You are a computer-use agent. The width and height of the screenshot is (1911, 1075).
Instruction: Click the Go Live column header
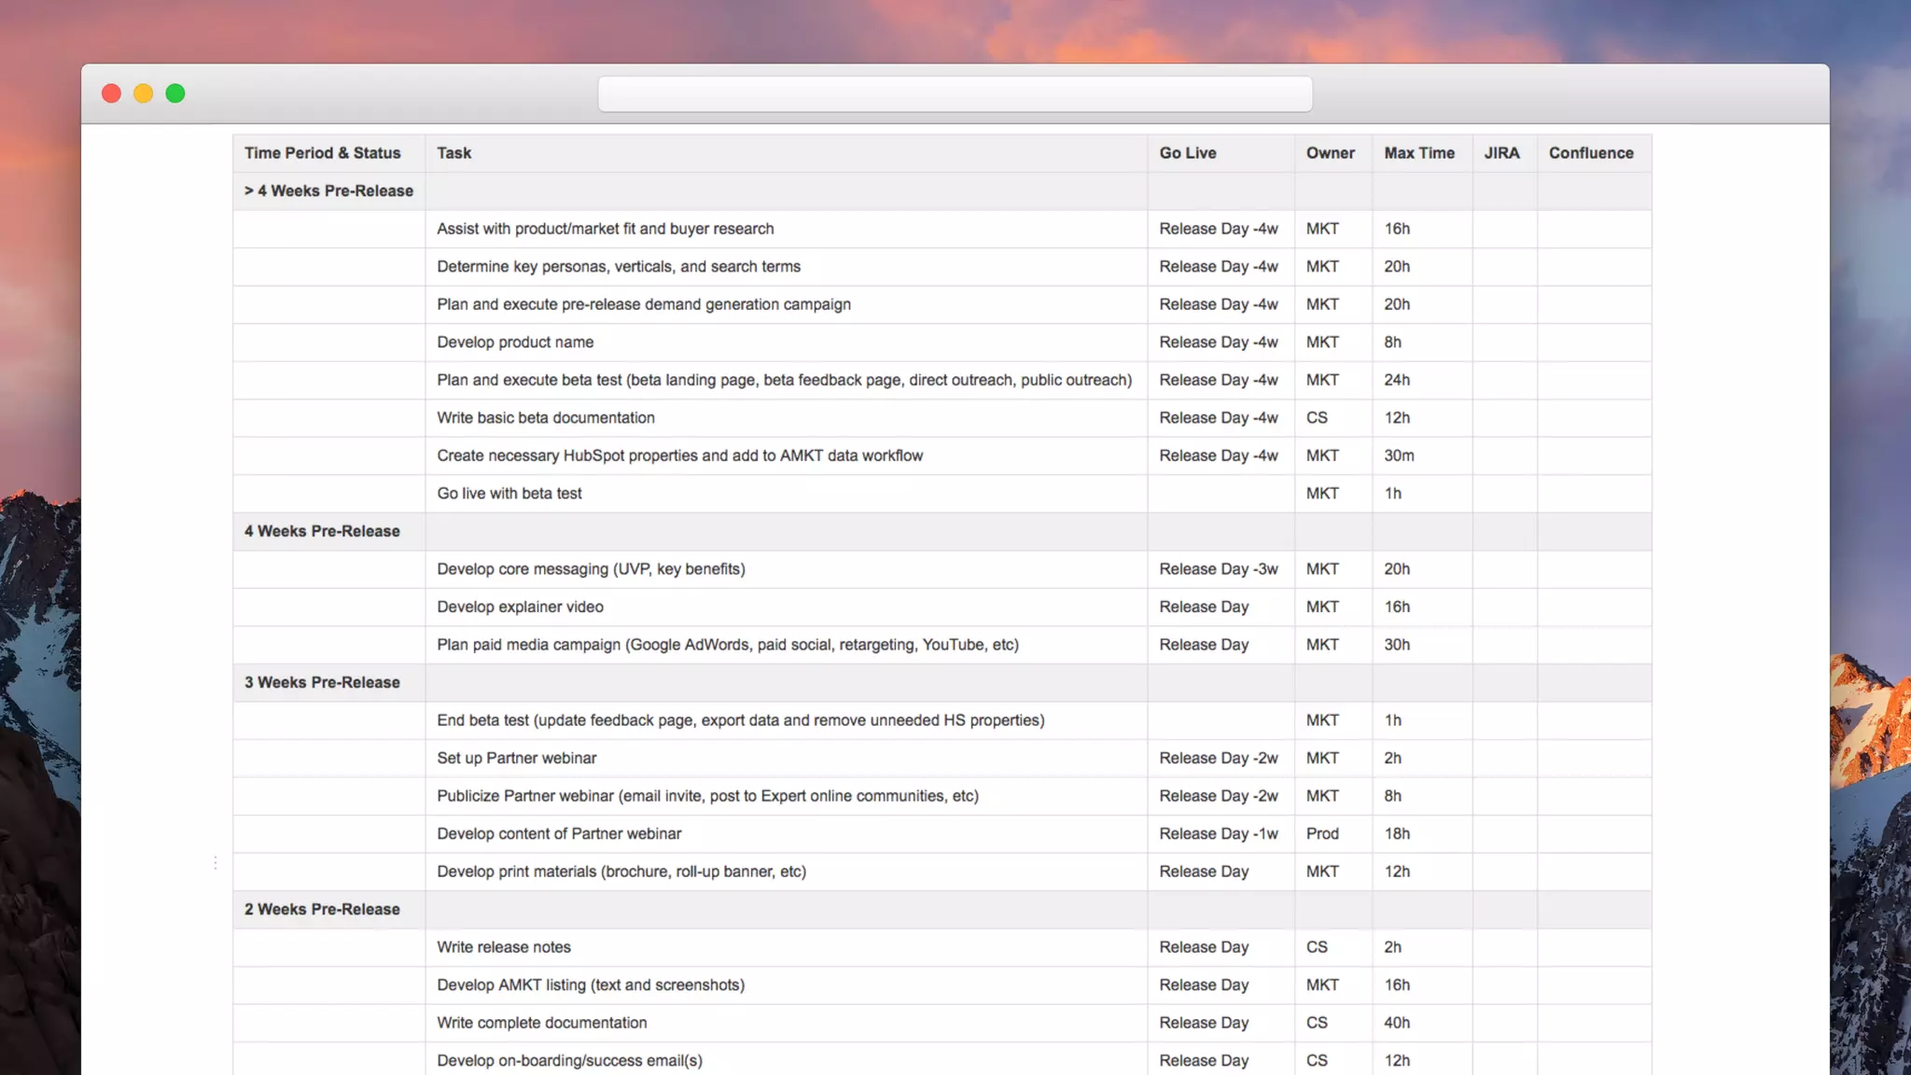(x=1188, y=153)
